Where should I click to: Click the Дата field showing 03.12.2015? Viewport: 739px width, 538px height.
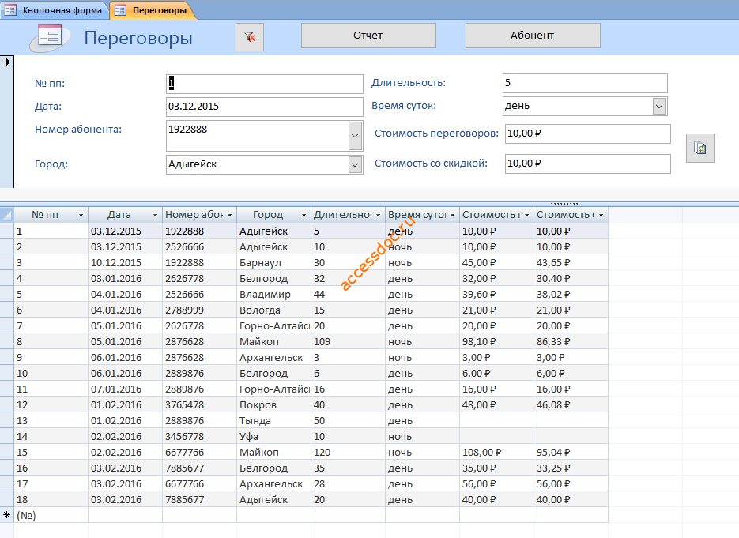click(x=265, y=107)
